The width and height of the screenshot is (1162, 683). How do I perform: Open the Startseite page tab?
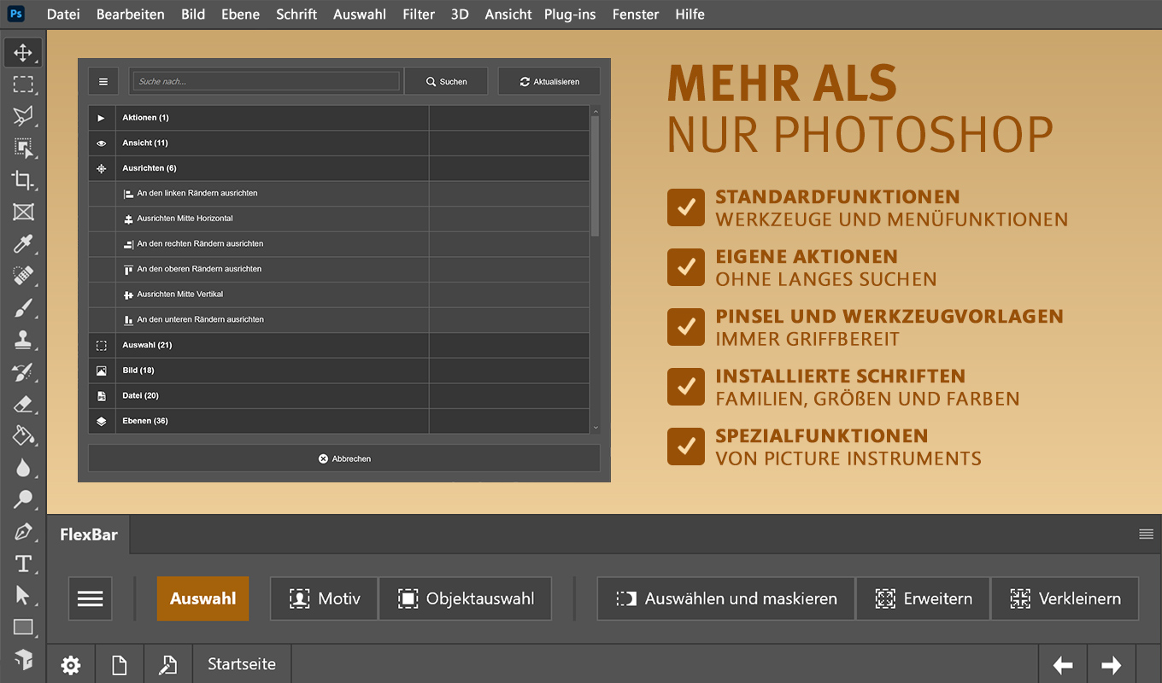coord(242,664)
